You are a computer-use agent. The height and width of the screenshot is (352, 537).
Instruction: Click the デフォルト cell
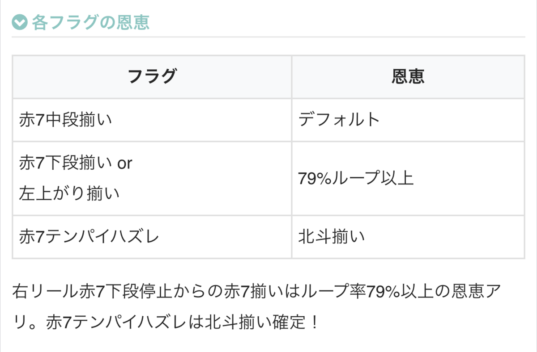pyautogui.click(x=408, y=120)
